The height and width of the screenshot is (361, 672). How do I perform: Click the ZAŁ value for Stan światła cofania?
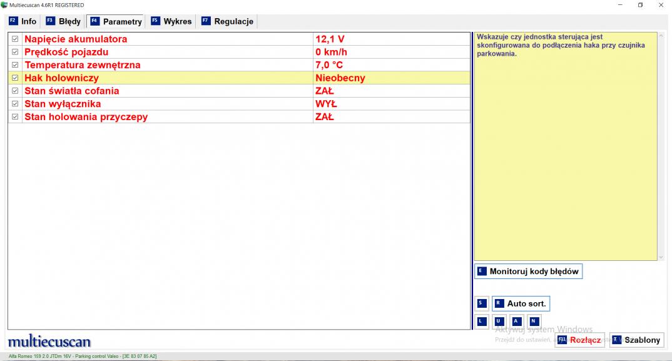(x=325, y=91)
